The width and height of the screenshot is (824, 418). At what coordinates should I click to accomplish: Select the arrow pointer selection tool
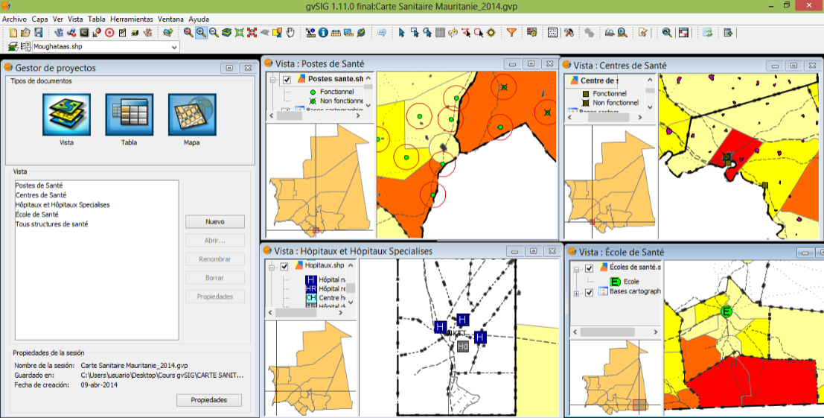(401, 33)
